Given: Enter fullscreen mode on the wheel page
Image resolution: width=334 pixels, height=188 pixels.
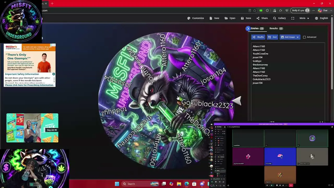Looking at the screenshot, I should point(293,18).
